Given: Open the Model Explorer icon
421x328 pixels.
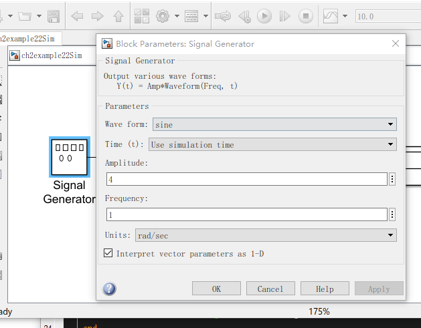Looking at the screenshot, I should pos(191,16).
